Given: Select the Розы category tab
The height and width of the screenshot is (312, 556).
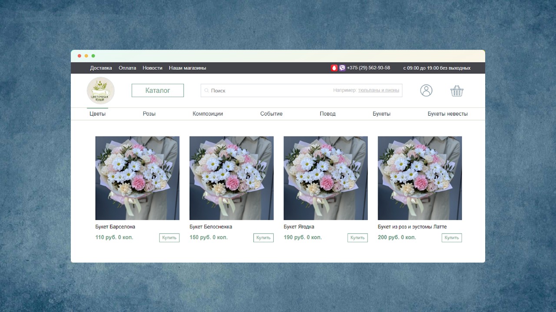Looking at the screenshot, I should 149,114.
